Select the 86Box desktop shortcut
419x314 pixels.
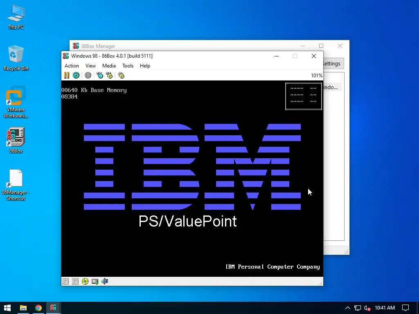pyautogui.click(x=16, y=141)
